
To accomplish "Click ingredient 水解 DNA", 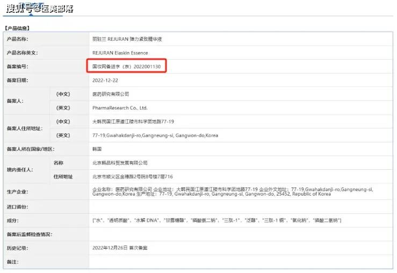I will (x=147, y=220).
